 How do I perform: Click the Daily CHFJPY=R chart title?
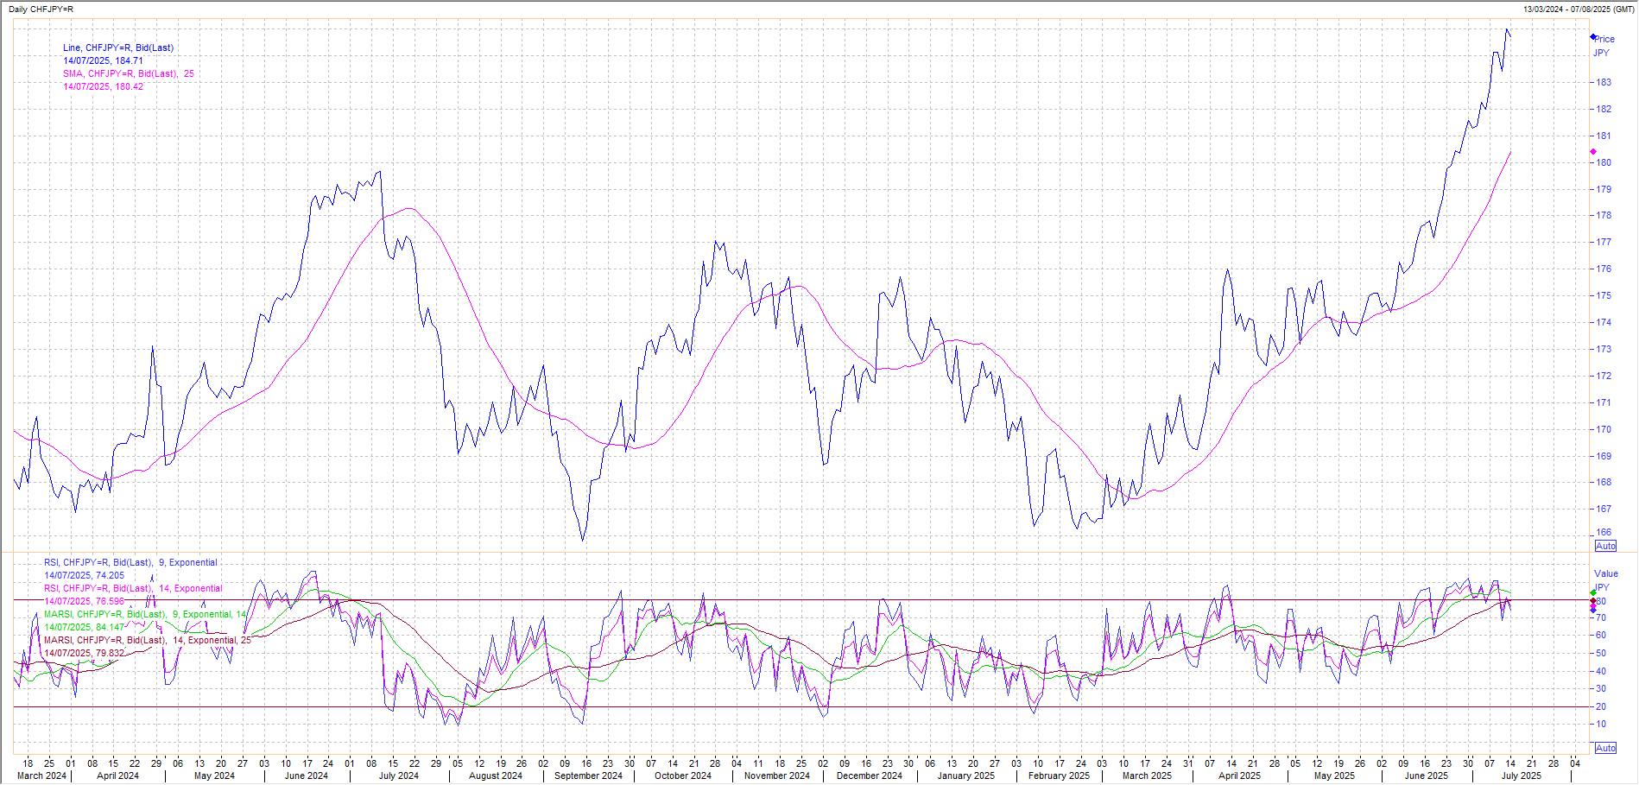(41, 9)
